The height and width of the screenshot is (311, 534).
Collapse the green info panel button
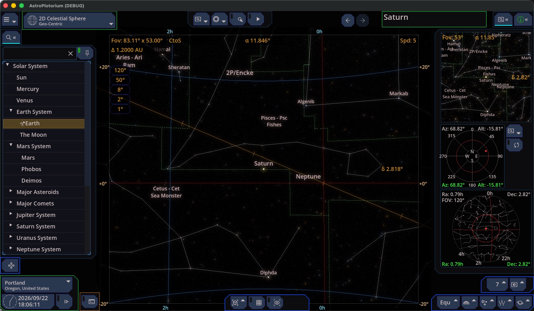[523, 19]
